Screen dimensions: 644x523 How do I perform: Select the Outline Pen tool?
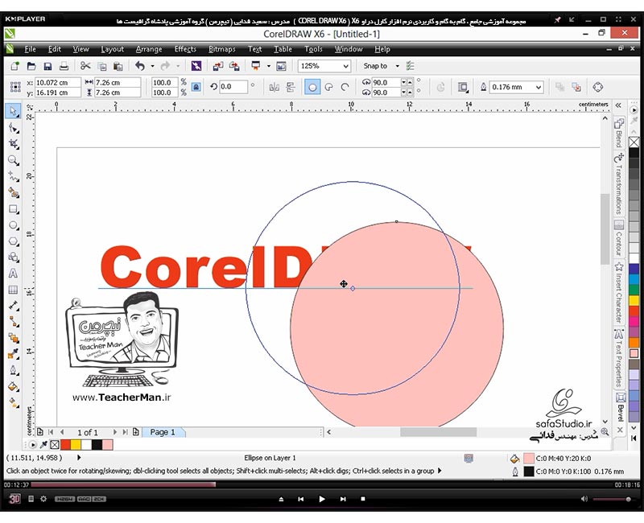pyautogui.click(x=14, y=370)
